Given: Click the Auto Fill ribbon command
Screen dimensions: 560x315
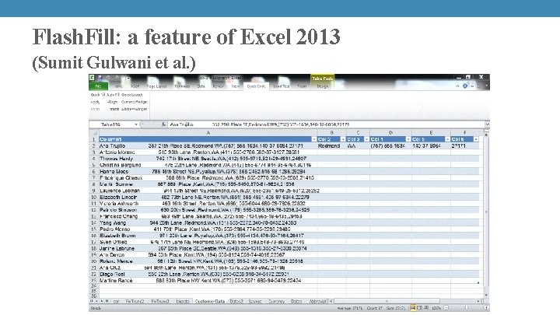Looking at the screenshot, I should tap(113, 95).
